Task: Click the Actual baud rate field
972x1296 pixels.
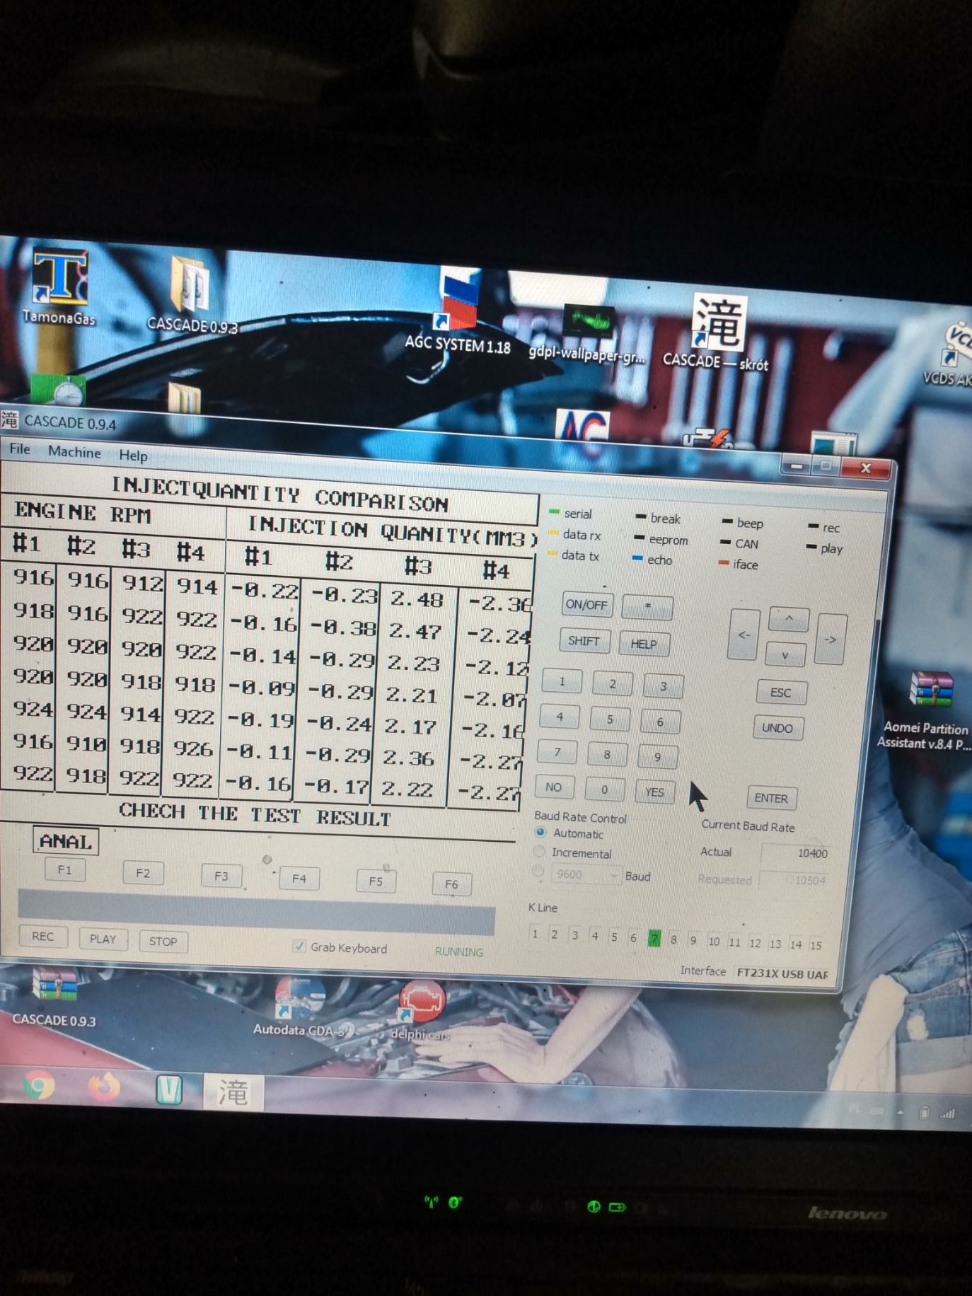Action: 795,852
